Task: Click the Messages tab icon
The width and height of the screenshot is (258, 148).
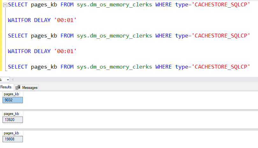Action: (x=18, y=87)
